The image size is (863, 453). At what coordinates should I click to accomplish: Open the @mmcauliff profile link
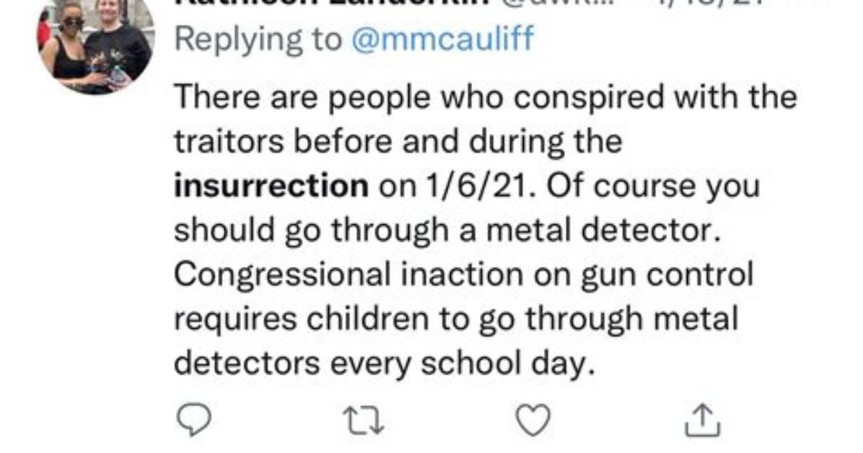tap(442, 39)
